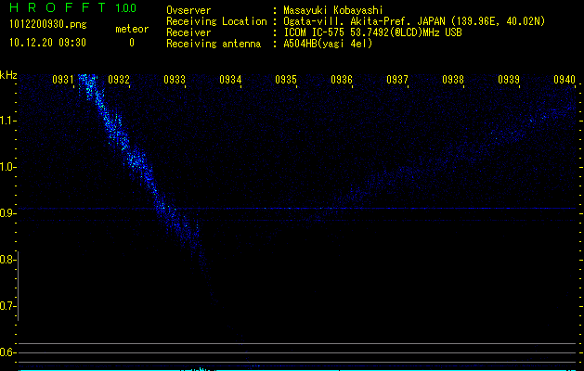Click the kHz axis unit label
Screen dimensions: 584x371
tap(8, 75)
